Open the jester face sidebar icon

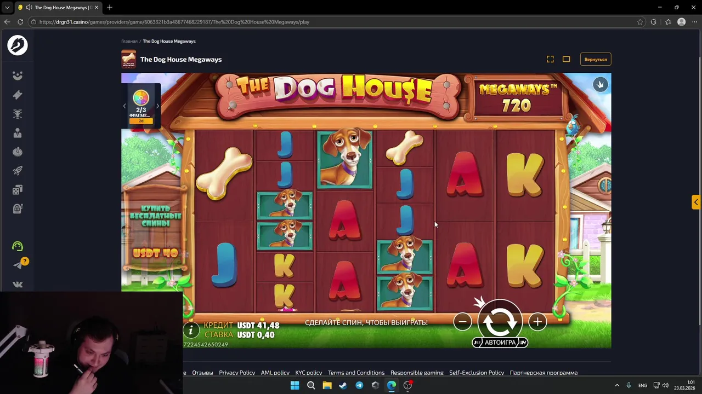point(18,76)
